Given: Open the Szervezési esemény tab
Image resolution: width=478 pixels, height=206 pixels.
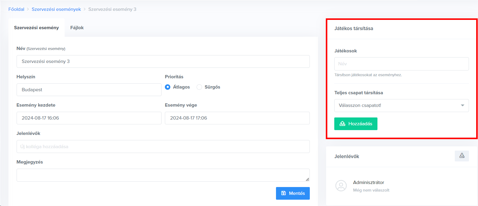Looking at the screenshot, I should 37,28.
